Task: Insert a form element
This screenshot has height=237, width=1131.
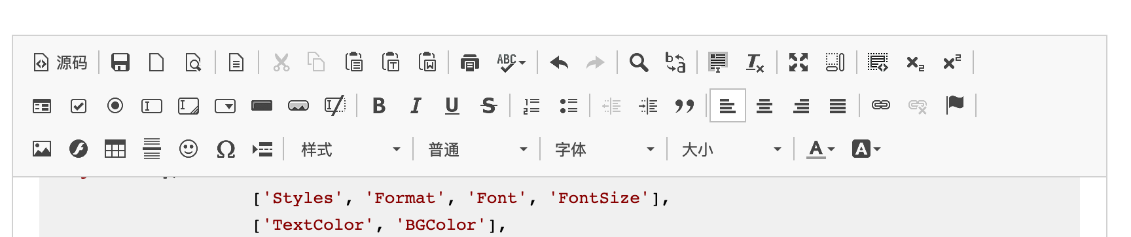Action: [42, 106]
